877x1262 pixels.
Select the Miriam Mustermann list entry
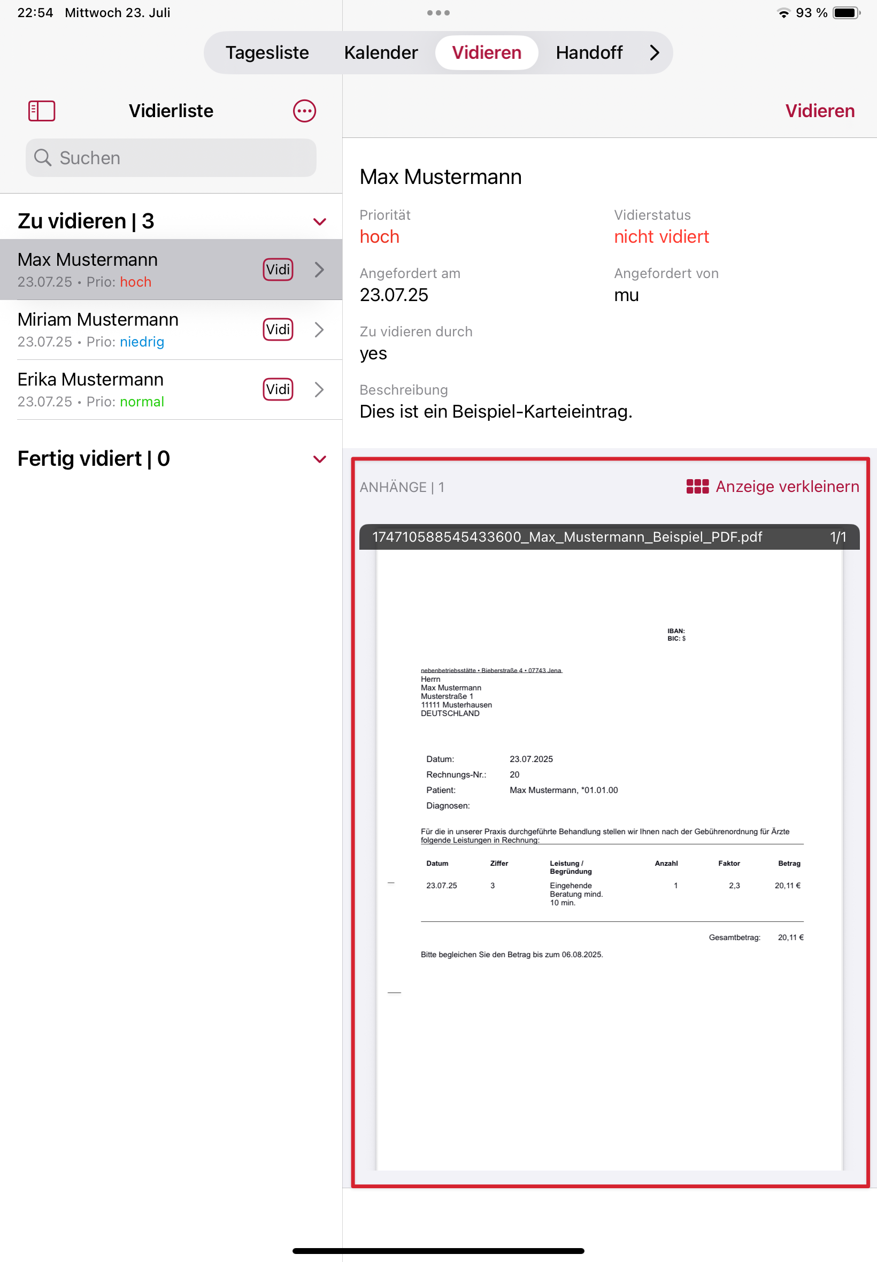tap(171, 329)
